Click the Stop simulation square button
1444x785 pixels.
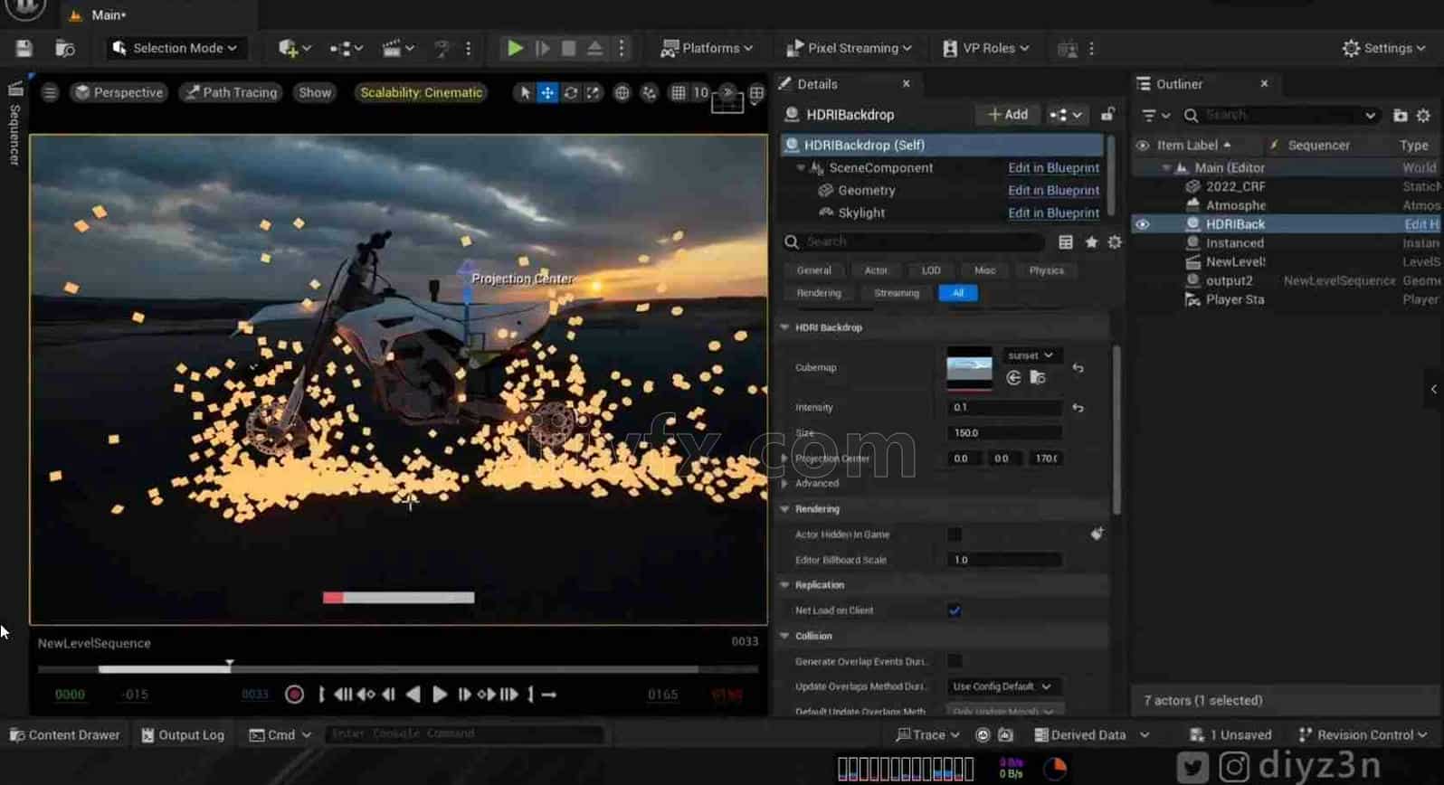click(x=568, y=48)
